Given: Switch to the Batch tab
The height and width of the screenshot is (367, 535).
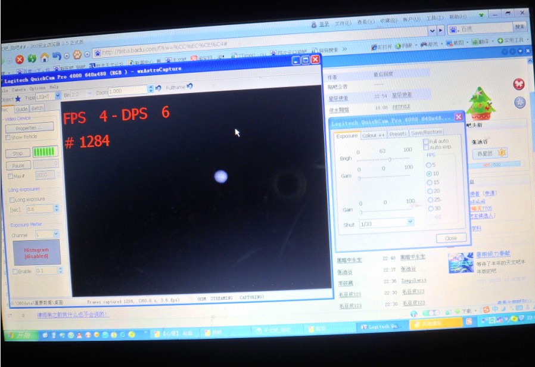Looking at the screenshot, I should pyautogui.click(x=37, y=108).
